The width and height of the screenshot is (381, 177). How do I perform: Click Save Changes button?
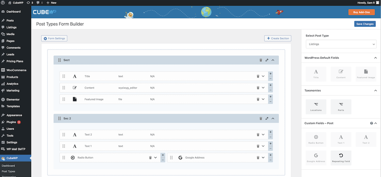365,24
